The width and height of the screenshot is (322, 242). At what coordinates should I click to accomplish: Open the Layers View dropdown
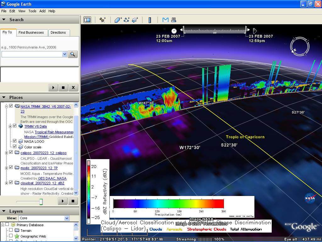pyautogui.click(x=67, y=218)
